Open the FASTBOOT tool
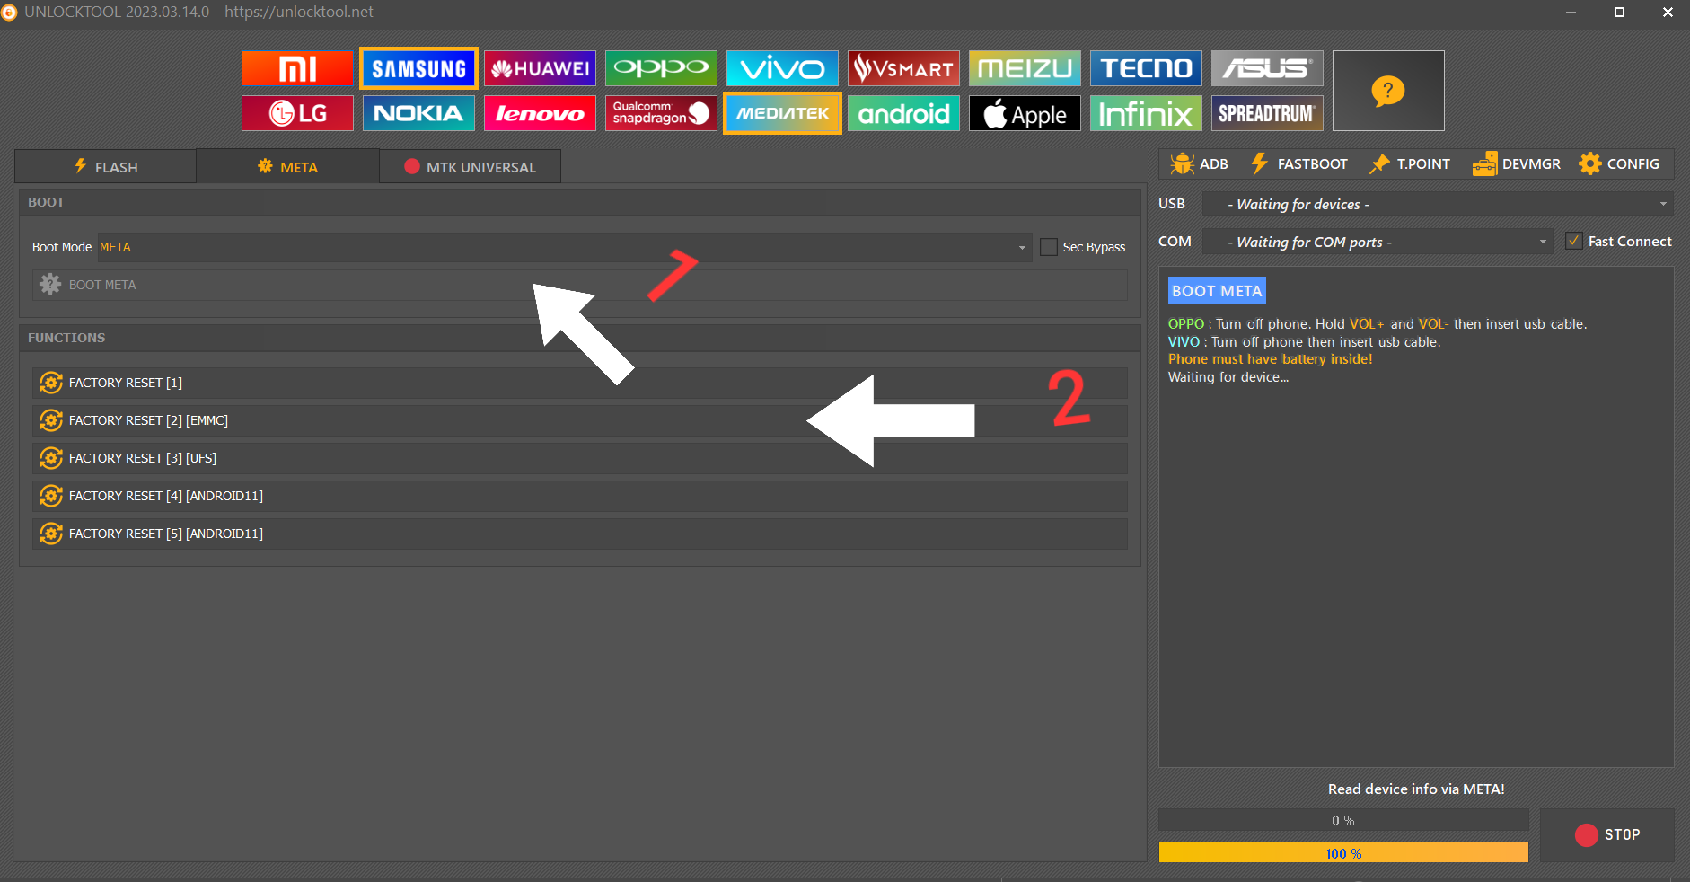The image size is (1690, 882). coord(1299,163)
